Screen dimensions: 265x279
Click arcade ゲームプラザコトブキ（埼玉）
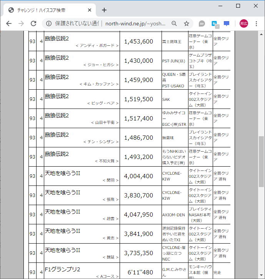point(200,61)
